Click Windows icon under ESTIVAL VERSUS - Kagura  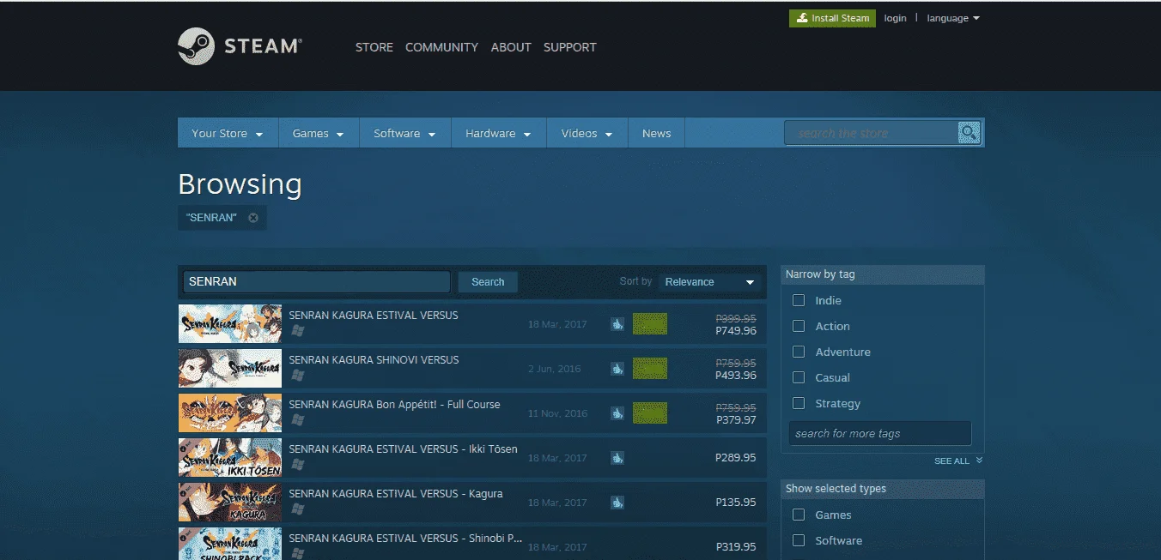click(298, 509)
